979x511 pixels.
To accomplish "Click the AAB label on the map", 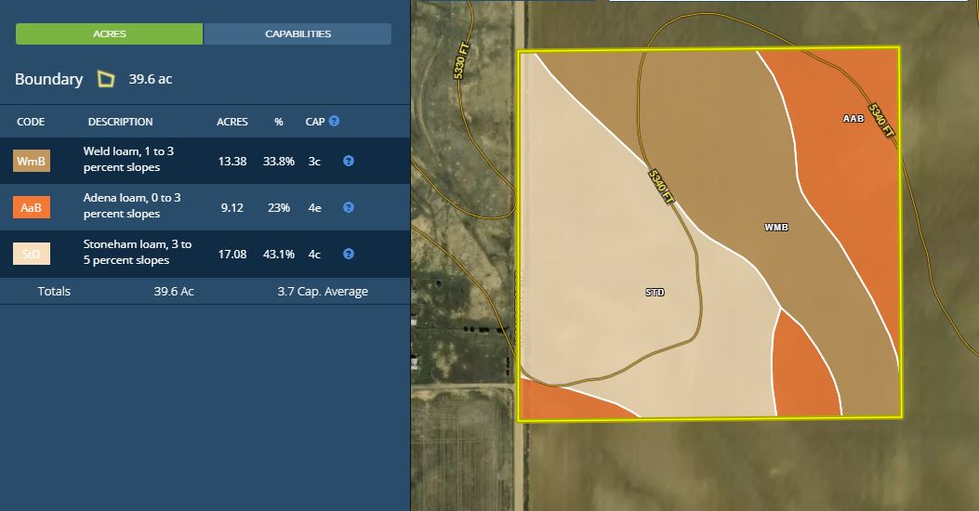I will [x=853, y=119].
